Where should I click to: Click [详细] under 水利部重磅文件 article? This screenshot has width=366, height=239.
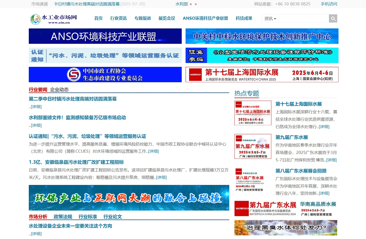[x=36, y=126]
